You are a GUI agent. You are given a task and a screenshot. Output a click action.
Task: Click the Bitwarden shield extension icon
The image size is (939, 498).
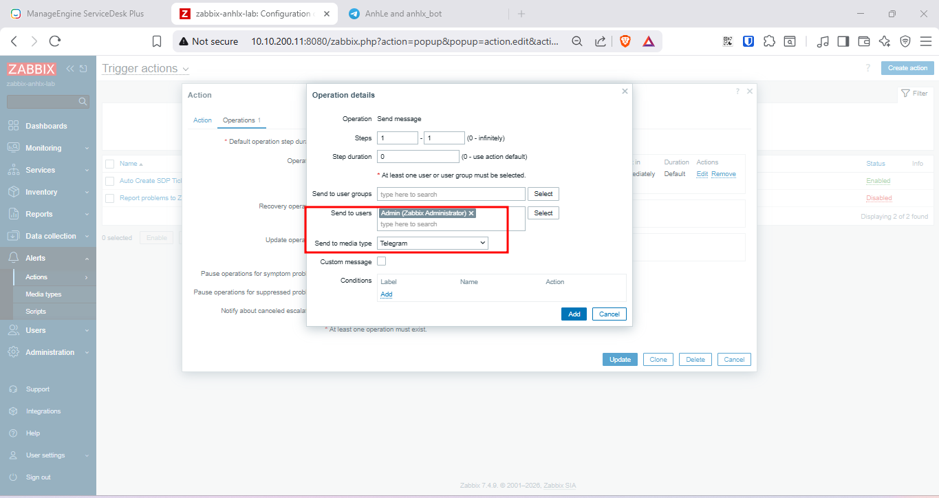point(748,41)
